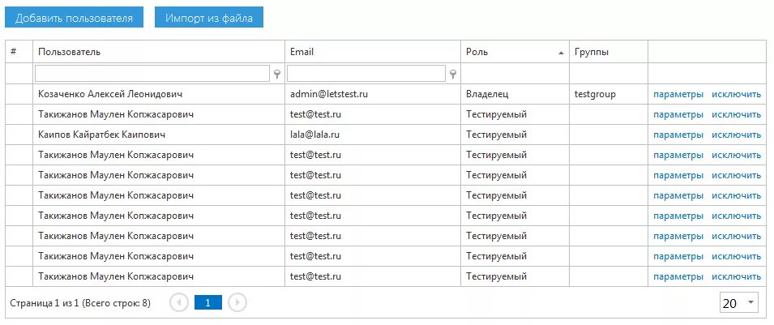Sort by the Email column header
Viewport: 774px width, 325px height.
[301, 52]
